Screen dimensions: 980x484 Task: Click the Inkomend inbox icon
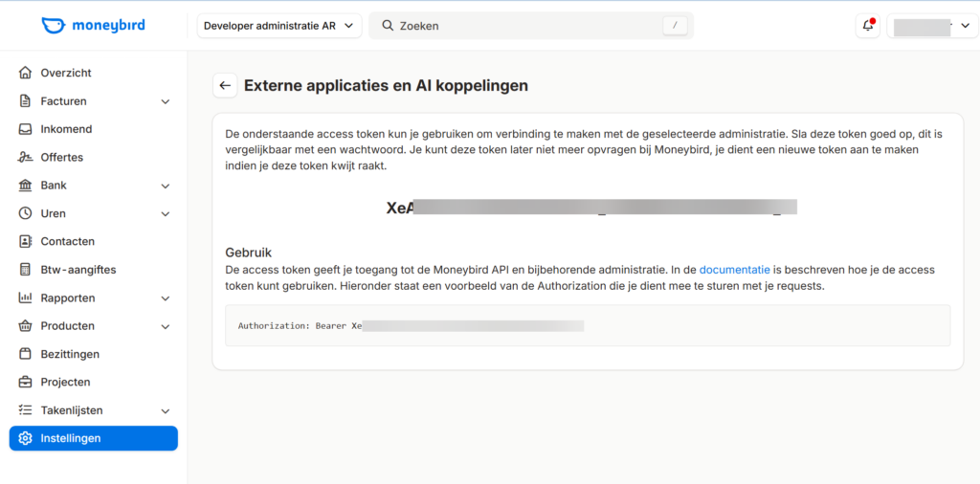click(25, 129)
